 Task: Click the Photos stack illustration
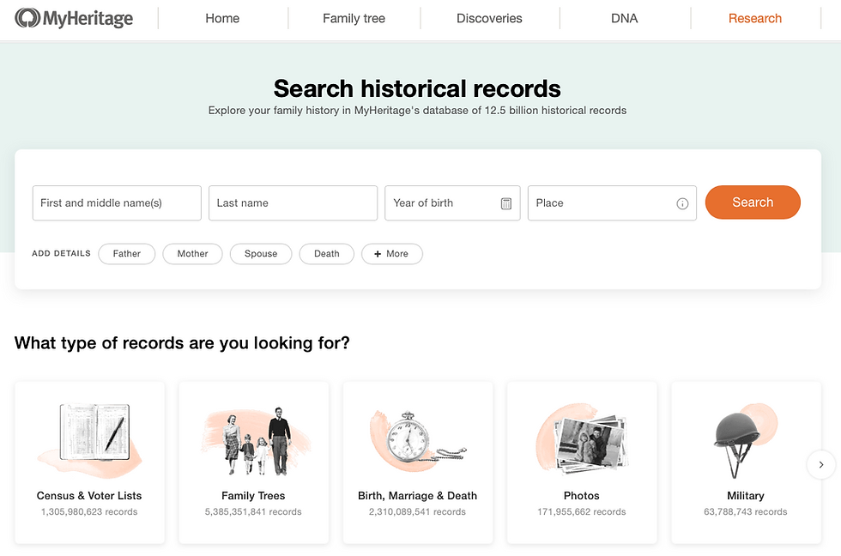583,439
